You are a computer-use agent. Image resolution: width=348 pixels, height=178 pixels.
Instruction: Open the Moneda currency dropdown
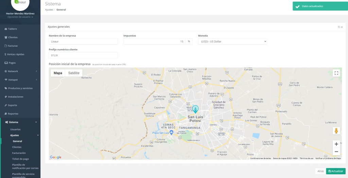(x=232, y=41)
